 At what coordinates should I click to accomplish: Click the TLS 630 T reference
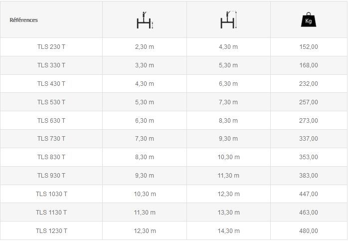51,121
